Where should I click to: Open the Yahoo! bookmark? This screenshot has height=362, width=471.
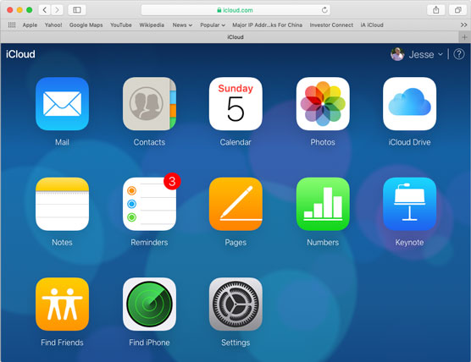(53, 25)
